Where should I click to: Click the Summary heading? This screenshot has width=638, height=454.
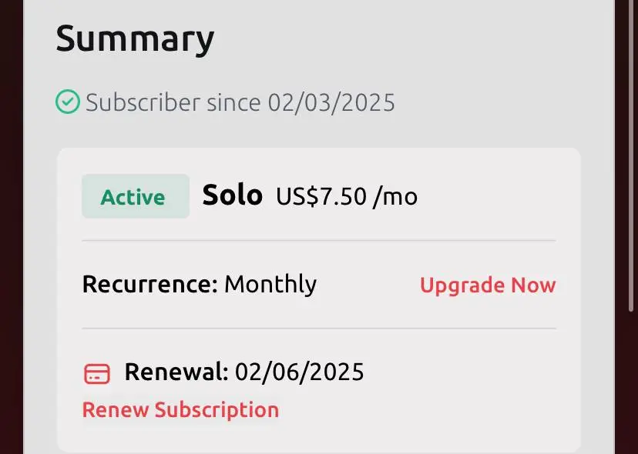pos(135,39)
